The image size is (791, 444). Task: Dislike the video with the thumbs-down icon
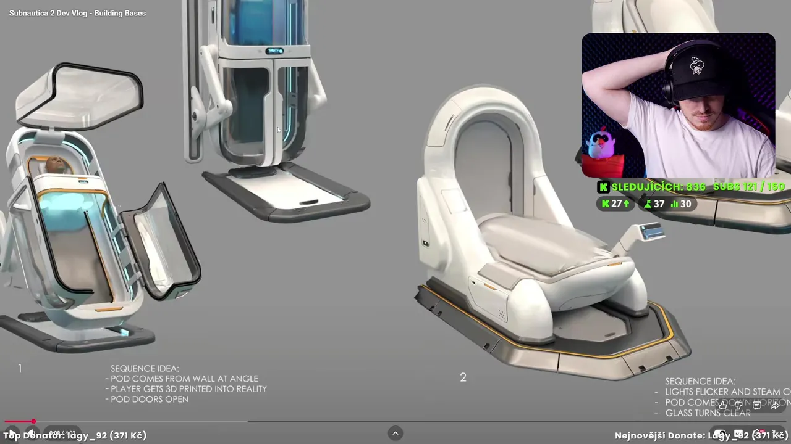[738, 405]
